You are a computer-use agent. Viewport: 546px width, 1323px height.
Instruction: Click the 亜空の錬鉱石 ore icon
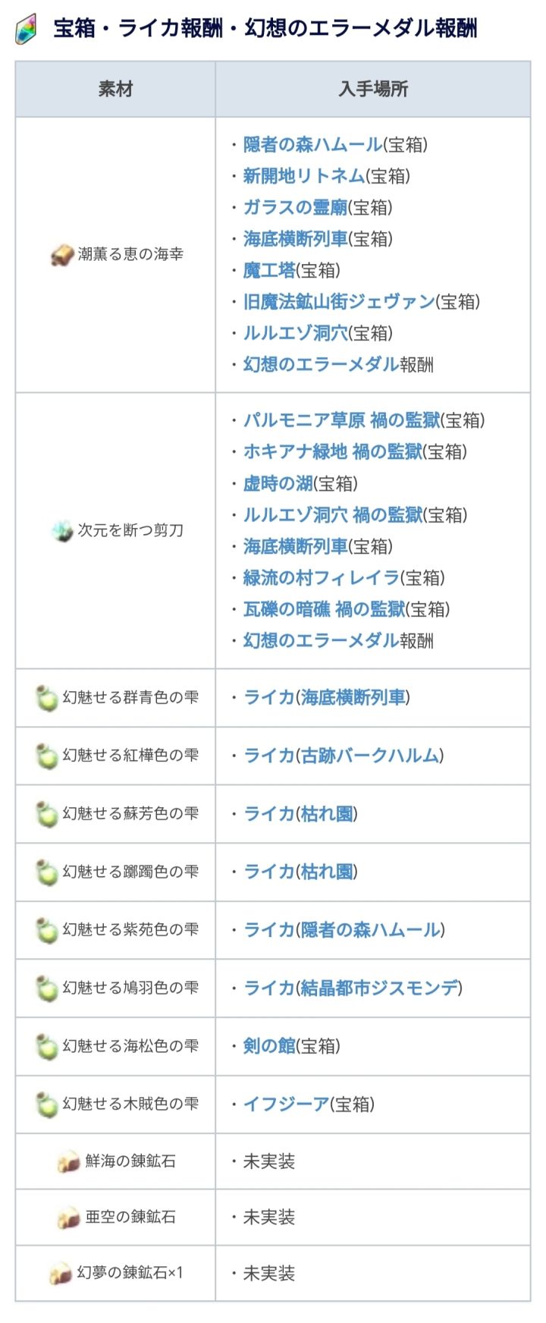tap(69, 1218)
